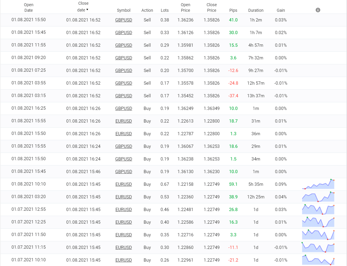347x266 pixels.
Task: Select close price 1.36349
Action: 212,108
